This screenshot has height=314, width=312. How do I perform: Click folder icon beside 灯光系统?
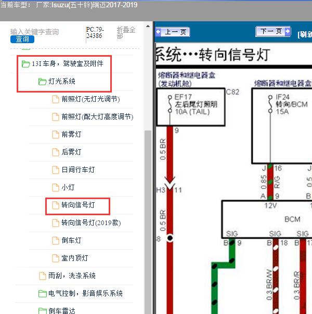(x=42, y=82)
